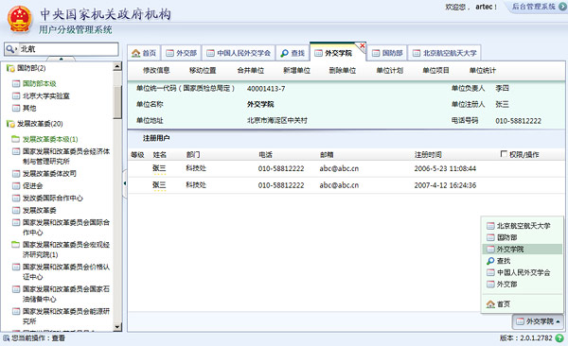
Task: Click abc@abc.cn in the 2007-4-12 row
Action: (x=339, y=185)
